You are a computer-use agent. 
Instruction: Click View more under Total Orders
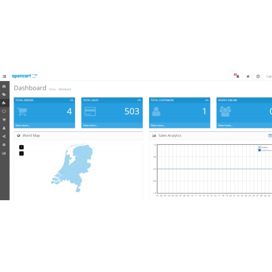[22, 125]
